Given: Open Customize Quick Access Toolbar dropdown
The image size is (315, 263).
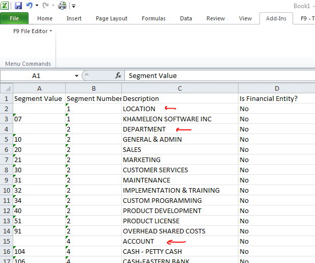Looking at the screenshot, I should point(74,6).
